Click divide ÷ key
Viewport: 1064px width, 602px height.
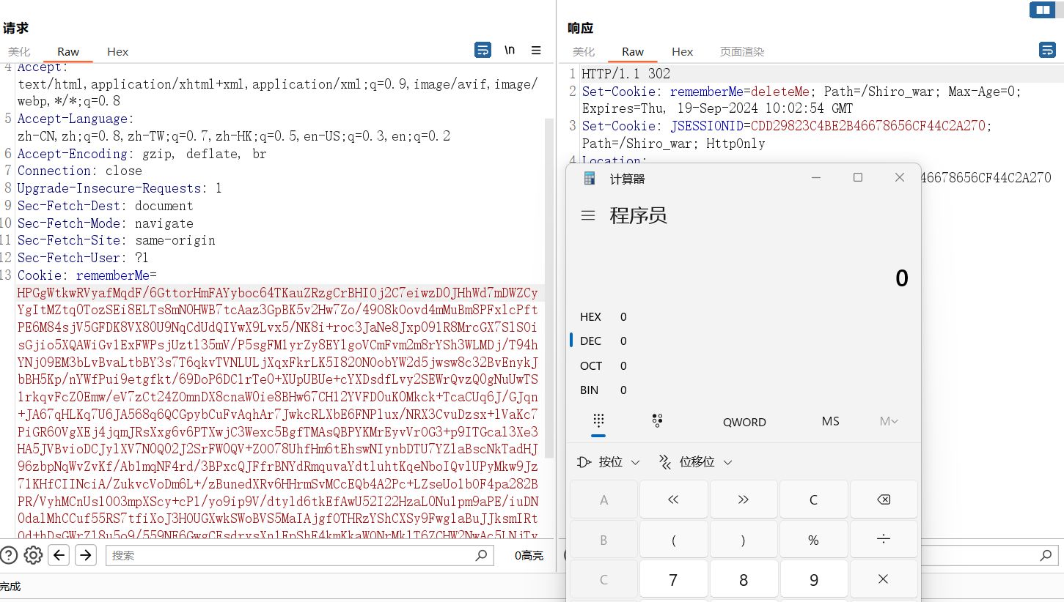pyautogui.click(x=884, y=540)
